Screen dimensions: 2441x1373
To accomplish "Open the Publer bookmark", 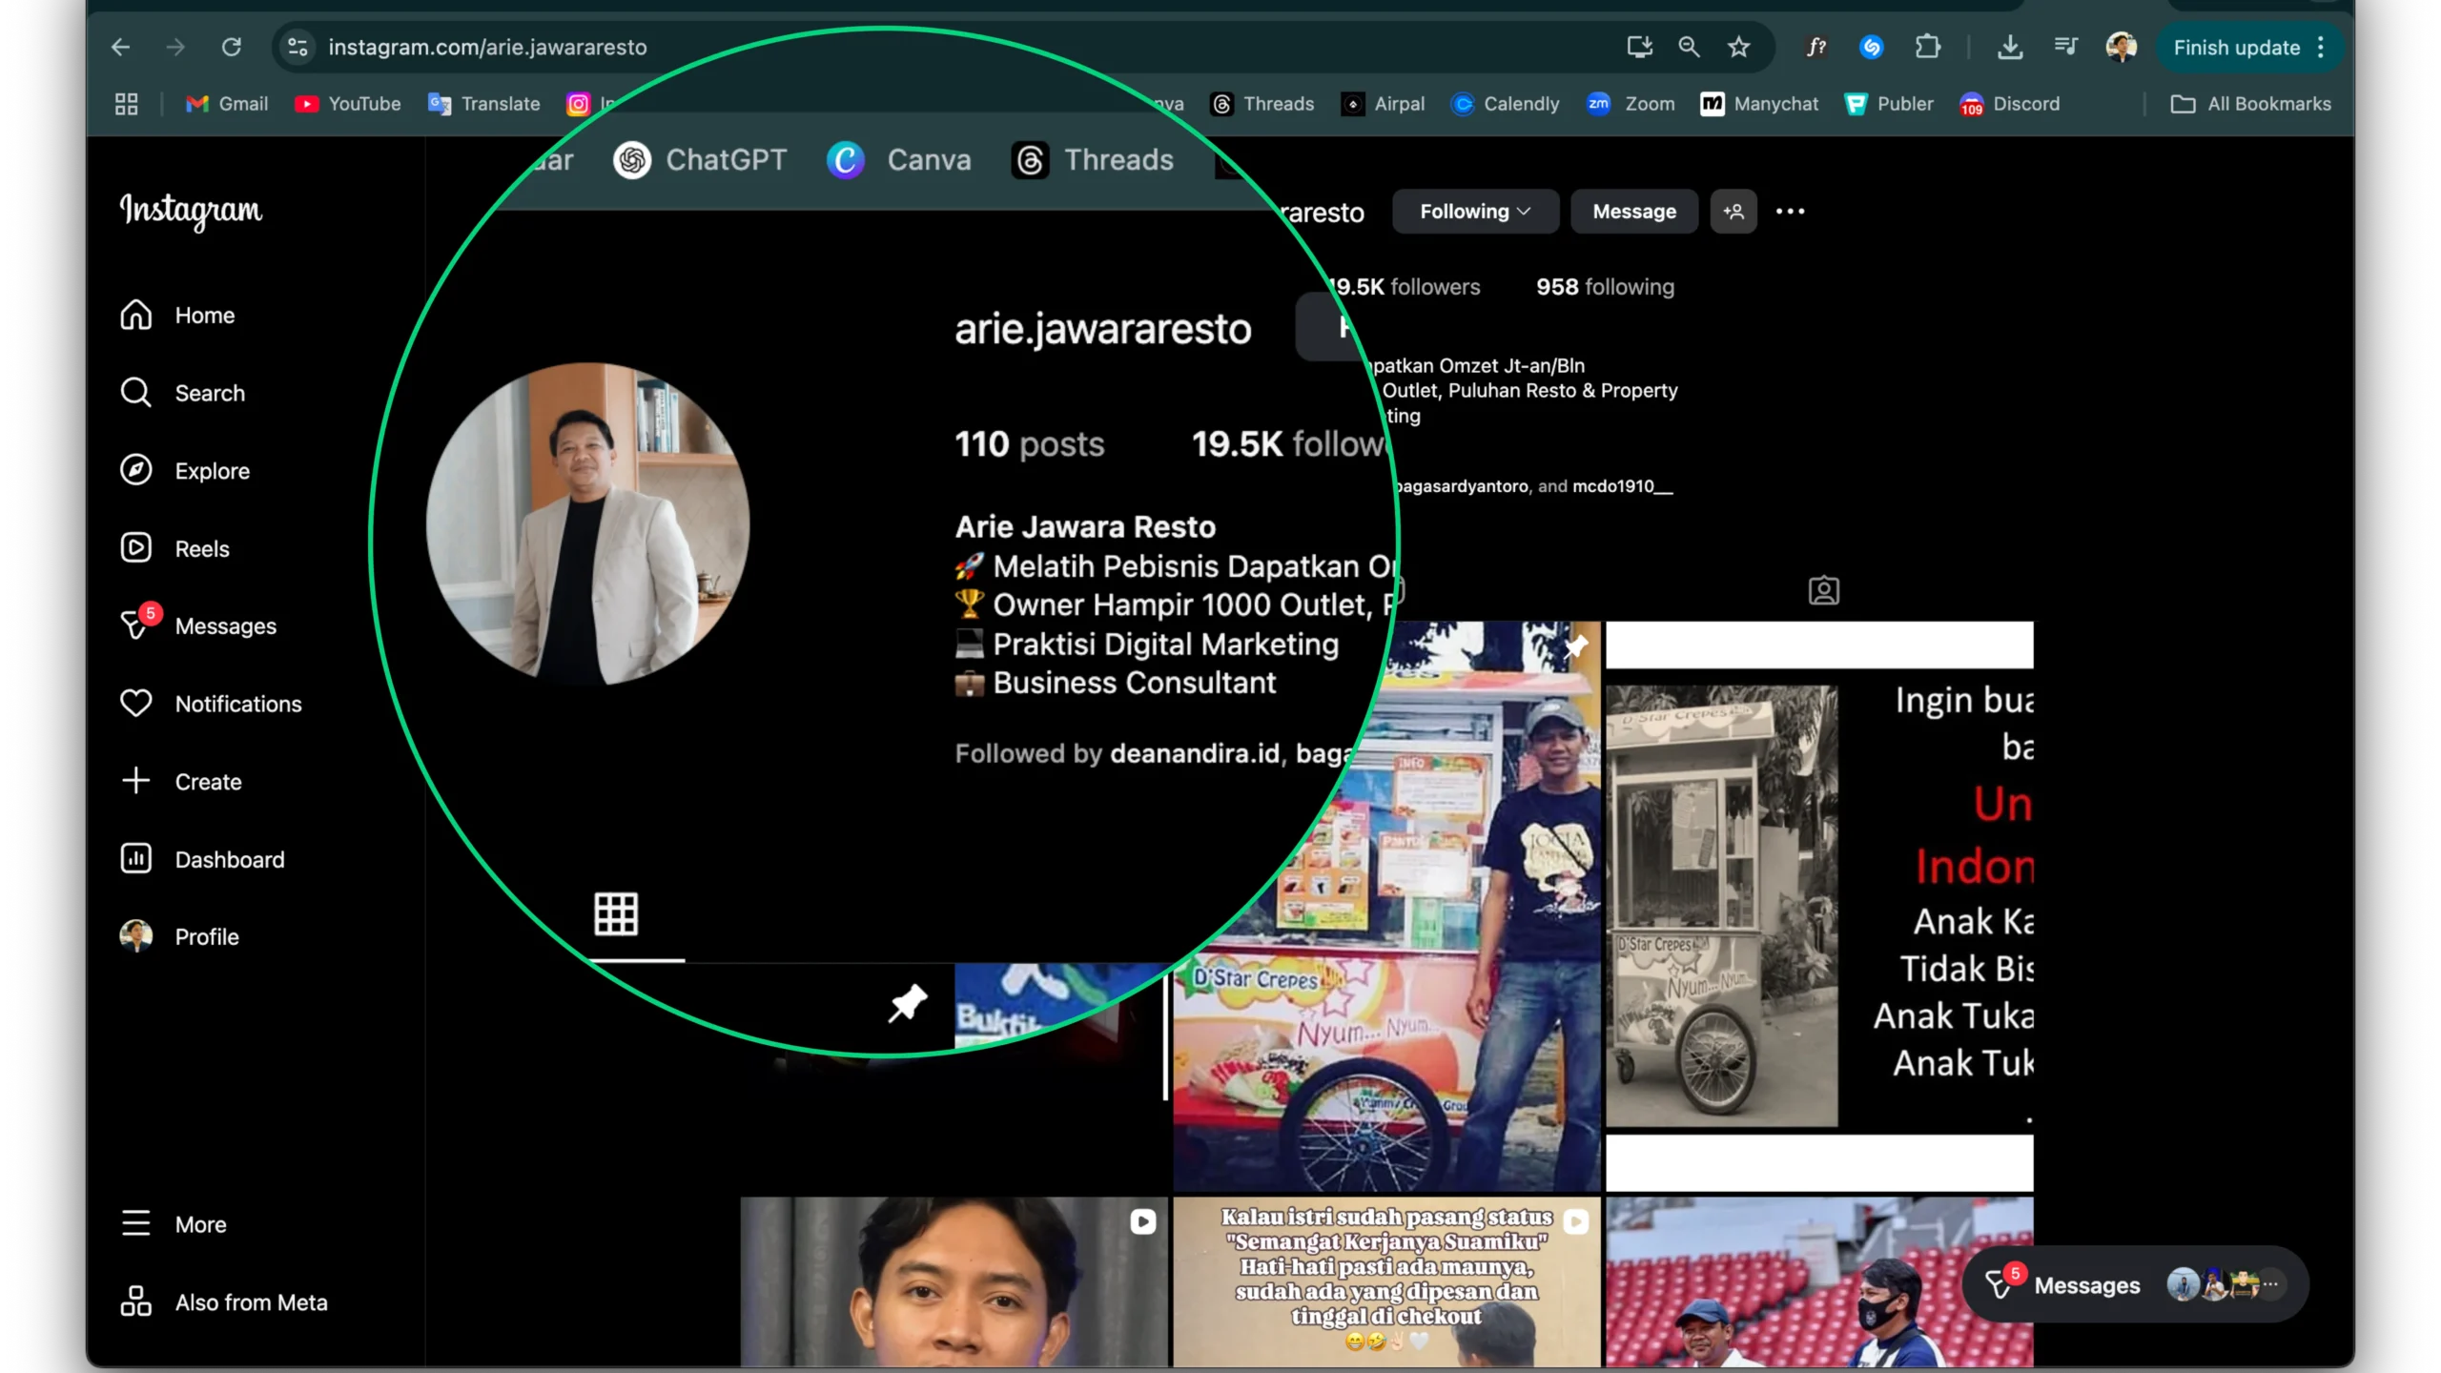I will (x=1889, y=104).
